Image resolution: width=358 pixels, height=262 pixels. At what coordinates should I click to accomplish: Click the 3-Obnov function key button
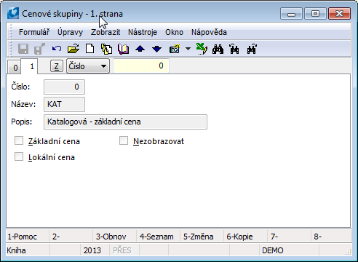click(114, 237)
